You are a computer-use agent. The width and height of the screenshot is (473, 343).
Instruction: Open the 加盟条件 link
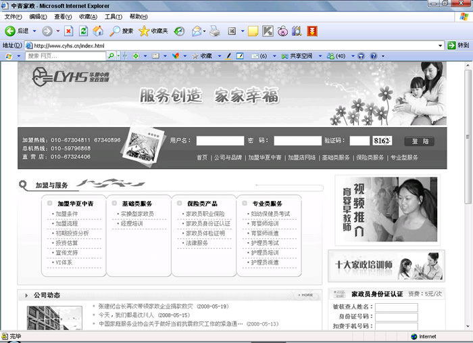(67, 214)
